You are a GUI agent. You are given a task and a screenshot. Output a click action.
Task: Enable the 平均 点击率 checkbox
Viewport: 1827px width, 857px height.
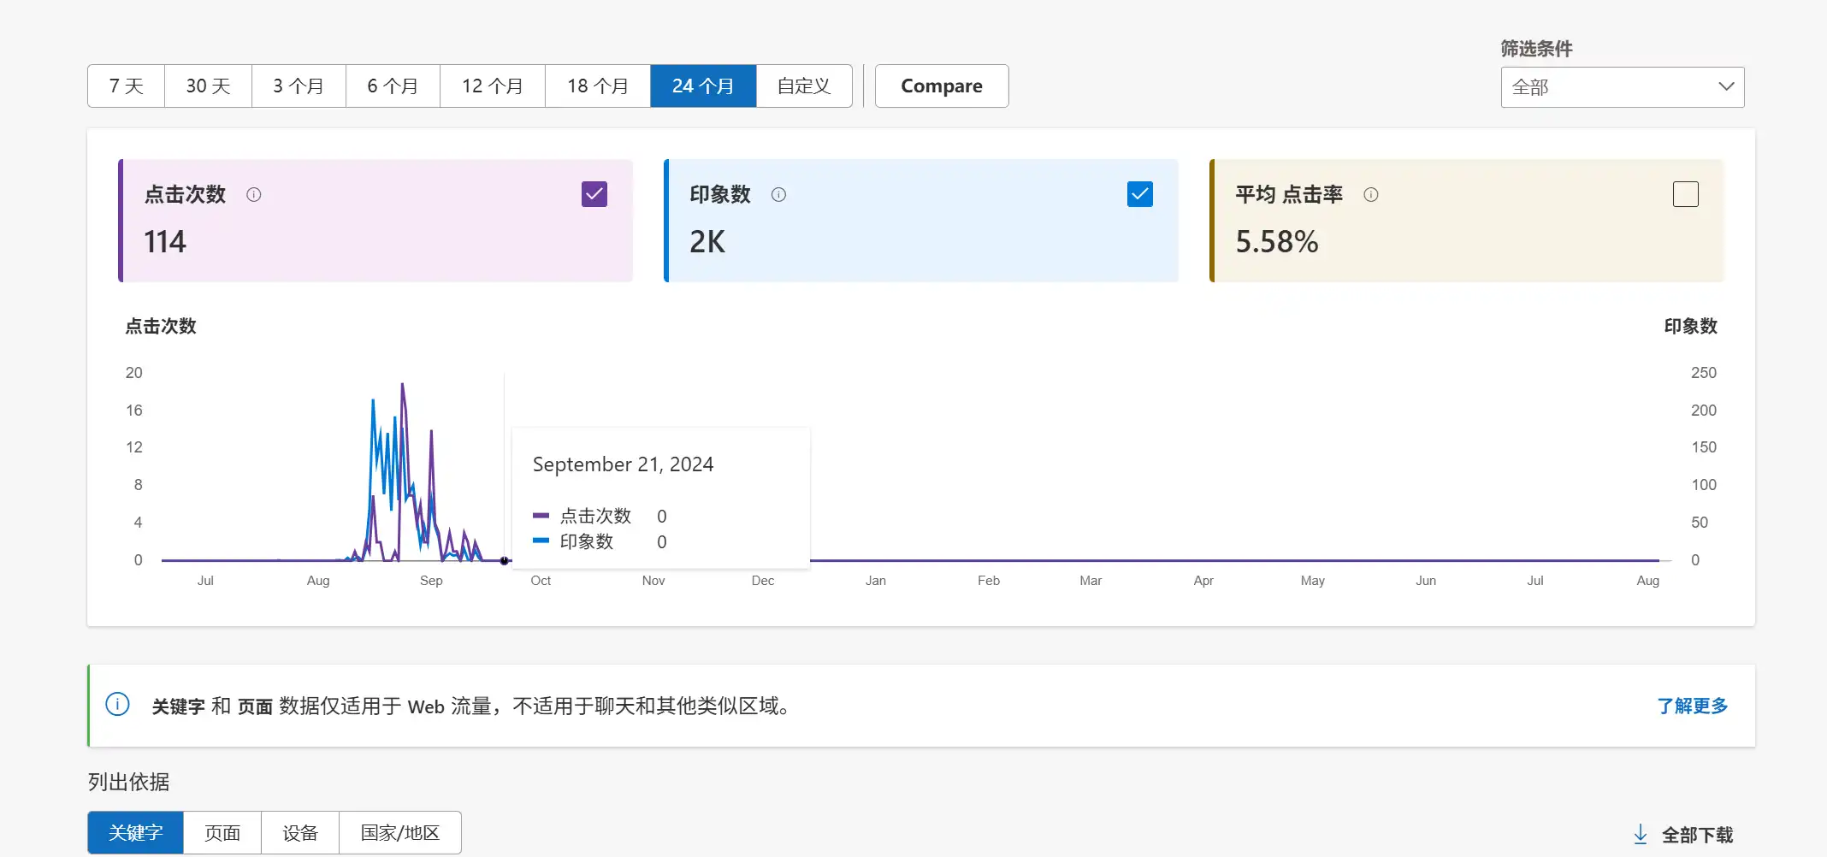1685,194
